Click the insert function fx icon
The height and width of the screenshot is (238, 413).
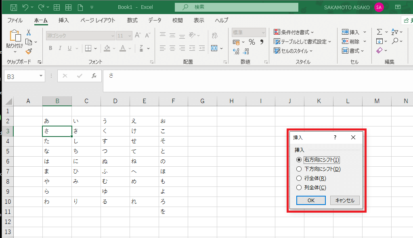pos(94,76)
